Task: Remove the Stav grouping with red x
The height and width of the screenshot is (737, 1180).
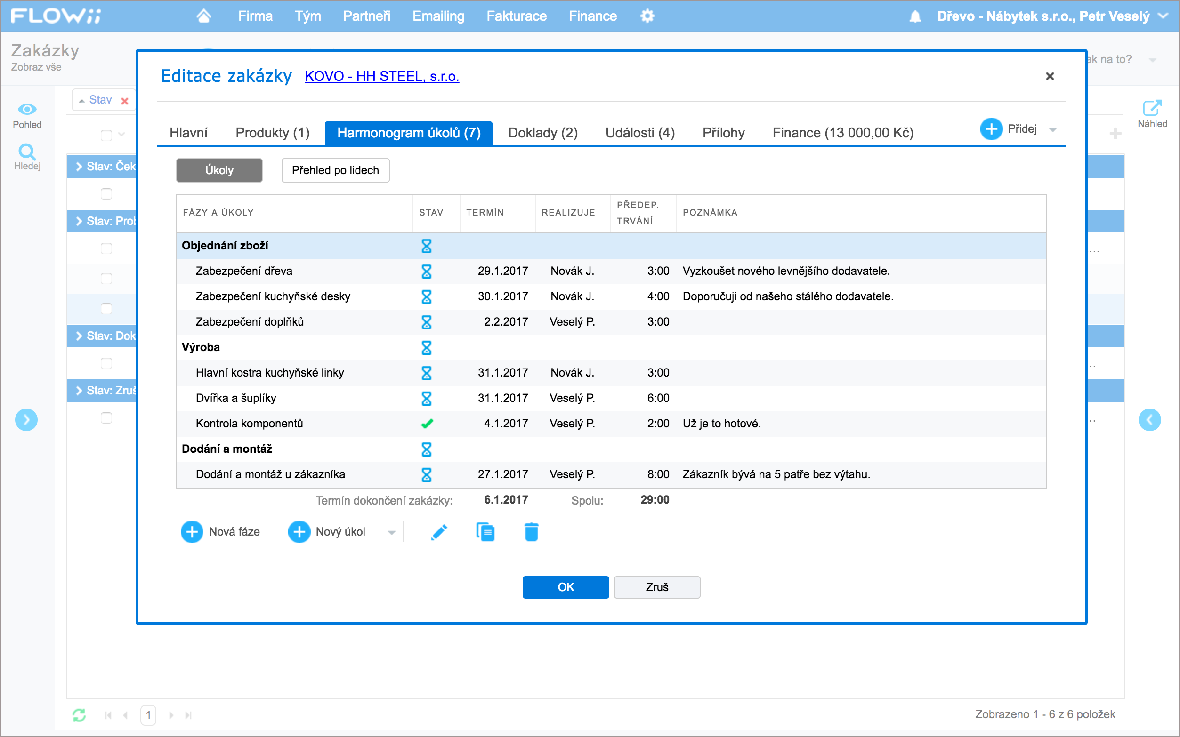Action: [x=125, y=101]
